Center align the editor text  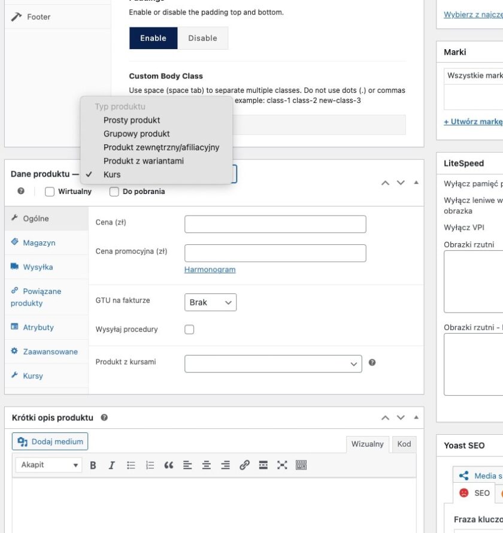(x=206, y=465)
